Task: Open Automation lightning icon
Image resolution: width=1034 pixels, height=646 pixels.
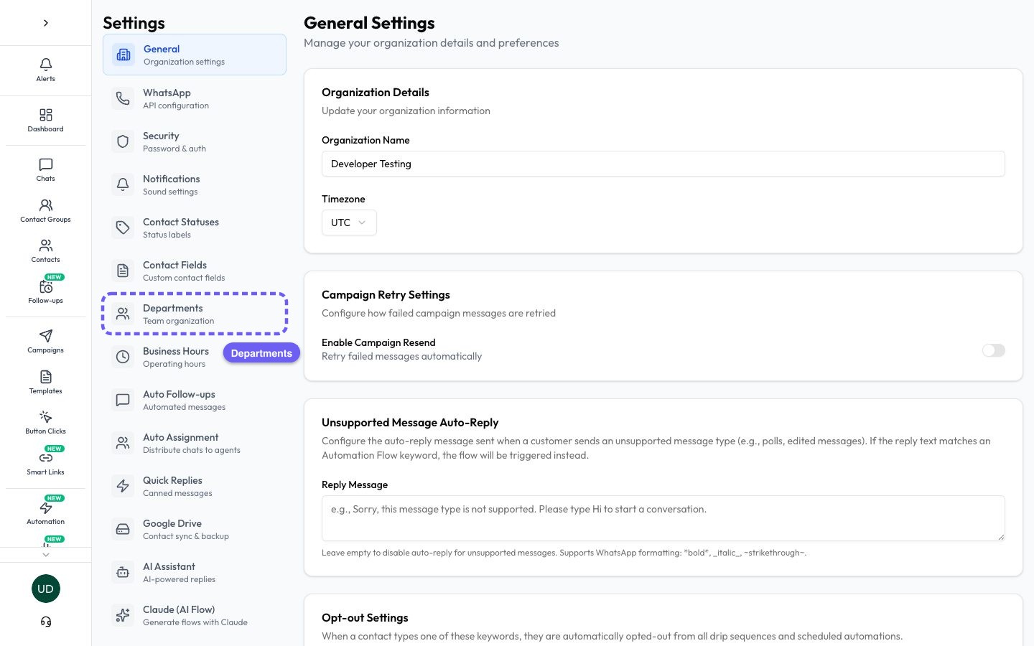Action: tap(45, 507)
